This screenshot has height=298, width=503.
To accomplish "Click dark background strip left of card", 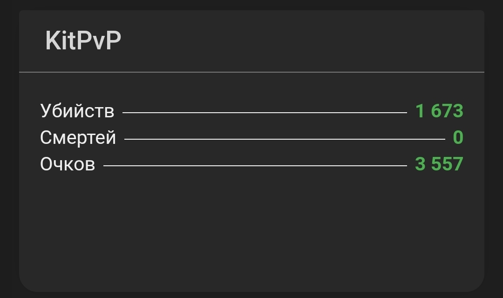I will [x=9, y=149].
